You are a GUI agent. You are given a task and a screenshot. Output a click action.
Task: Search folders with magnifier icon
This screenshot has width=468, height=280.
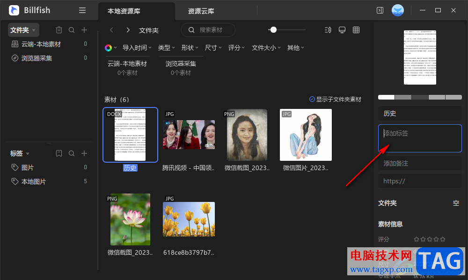coord(72,30)
